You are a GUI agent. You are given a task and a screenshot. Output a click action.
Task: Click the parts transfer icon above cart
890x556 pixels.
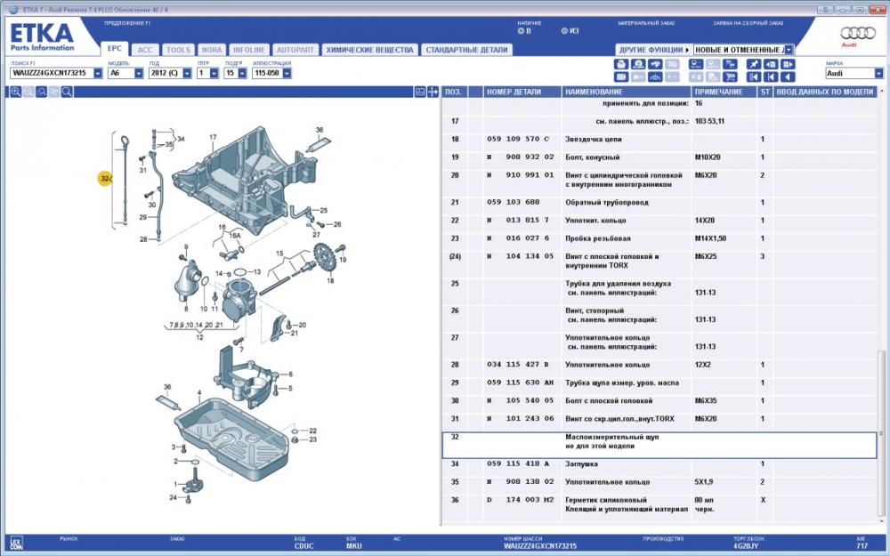pyautogui.click(x=730, y=64)
